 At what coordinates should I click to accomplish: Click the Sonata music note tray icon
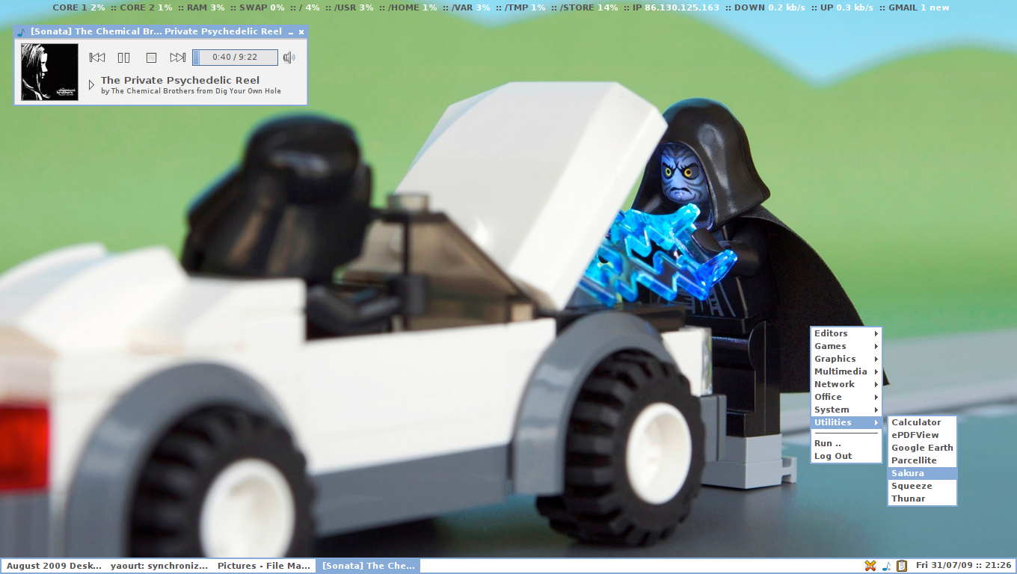pos(886,566)
